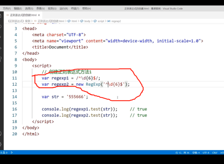Open the 文件(F) menu
Screen dimensions: 224x164
click(7, 9)
